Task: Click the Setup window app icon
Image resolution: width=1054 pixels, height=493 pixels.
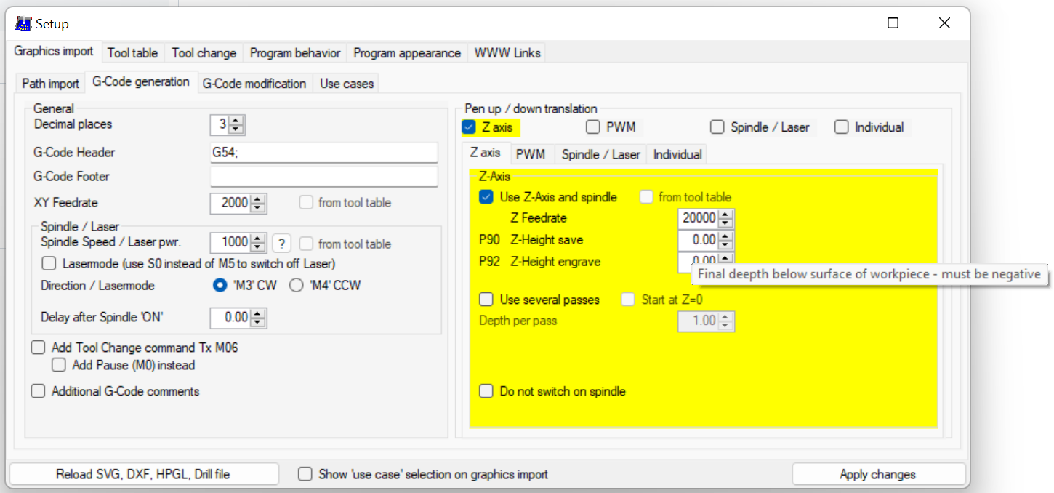Action: pyautogui.click(x=23, y=24)
